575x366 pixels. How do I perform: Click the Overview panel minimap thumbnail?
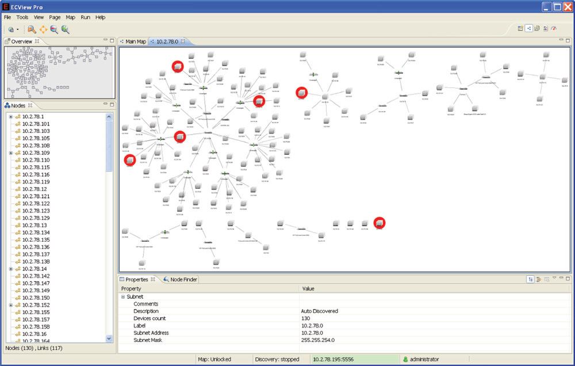pyautogui.click(x=59, y=73)
